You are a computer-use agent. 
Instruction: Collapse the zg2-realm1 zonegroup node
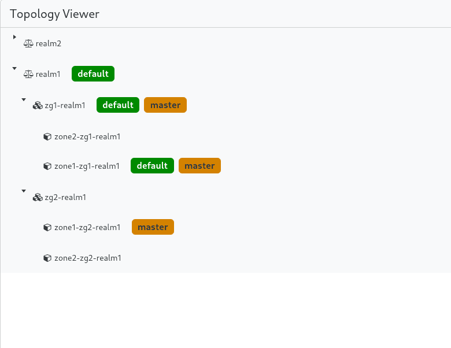[24, 191]
